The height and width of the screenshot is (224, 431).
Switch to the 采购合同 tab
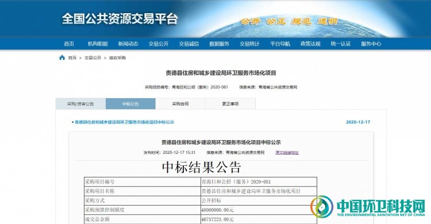point(180,104)
